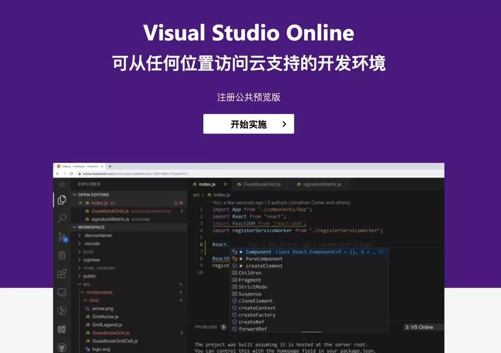The width and height of the screenshot is (501, 353).
Task: Select createElement suggestion
Action: click(x=309, y=266)
